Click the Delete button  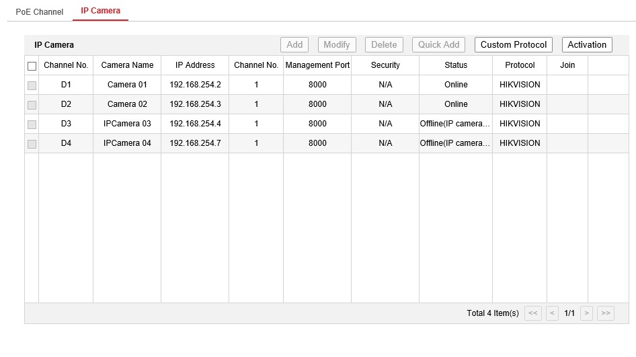(384, 45)
